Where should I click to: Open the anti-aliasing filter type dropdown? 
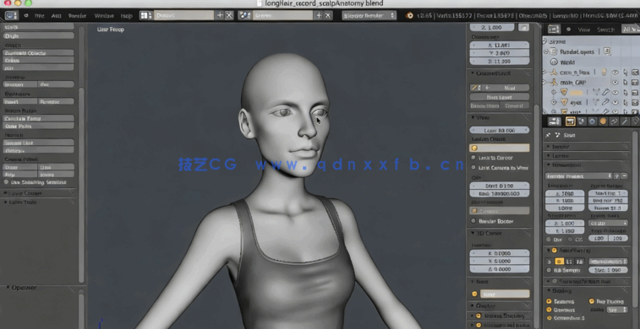608,262
